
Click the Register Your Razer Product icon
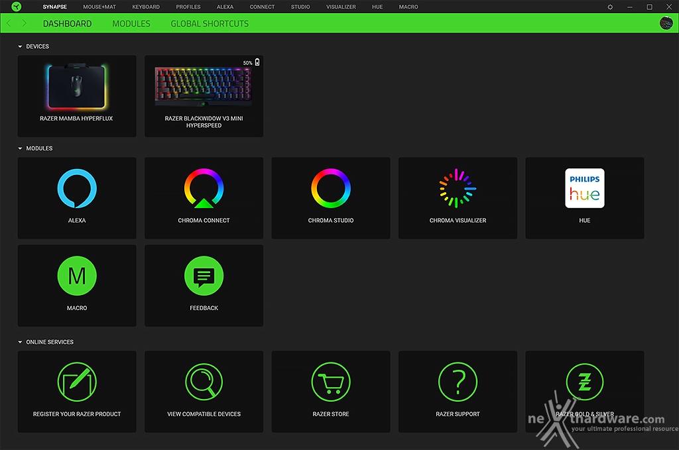[x=77, y=382]
